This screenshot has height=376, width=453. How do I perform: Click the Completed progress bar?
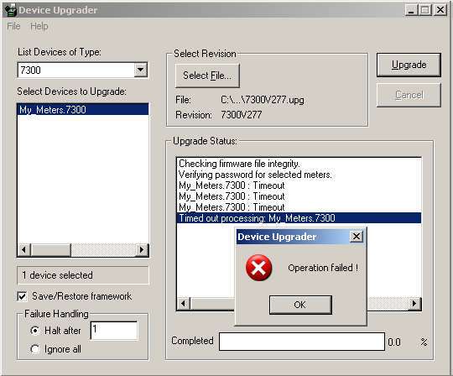pyautogui.click(x=302, y=342)
